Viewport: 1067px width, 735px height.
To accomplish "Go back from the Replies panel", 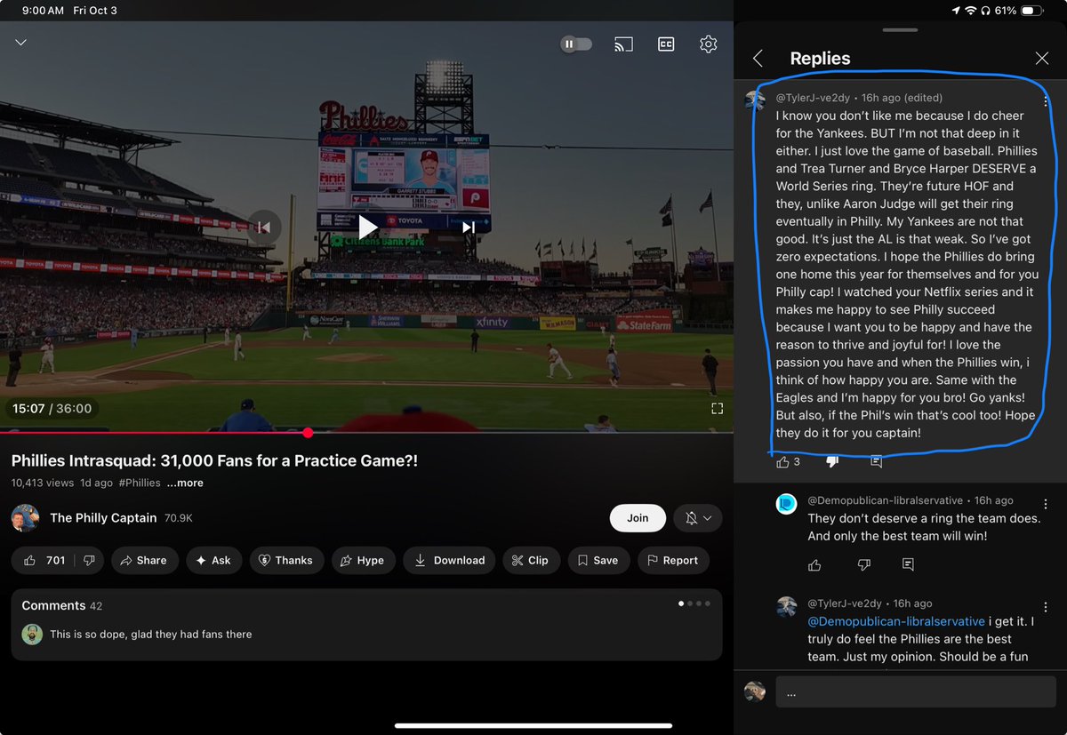I will click(x=758, y=59).
